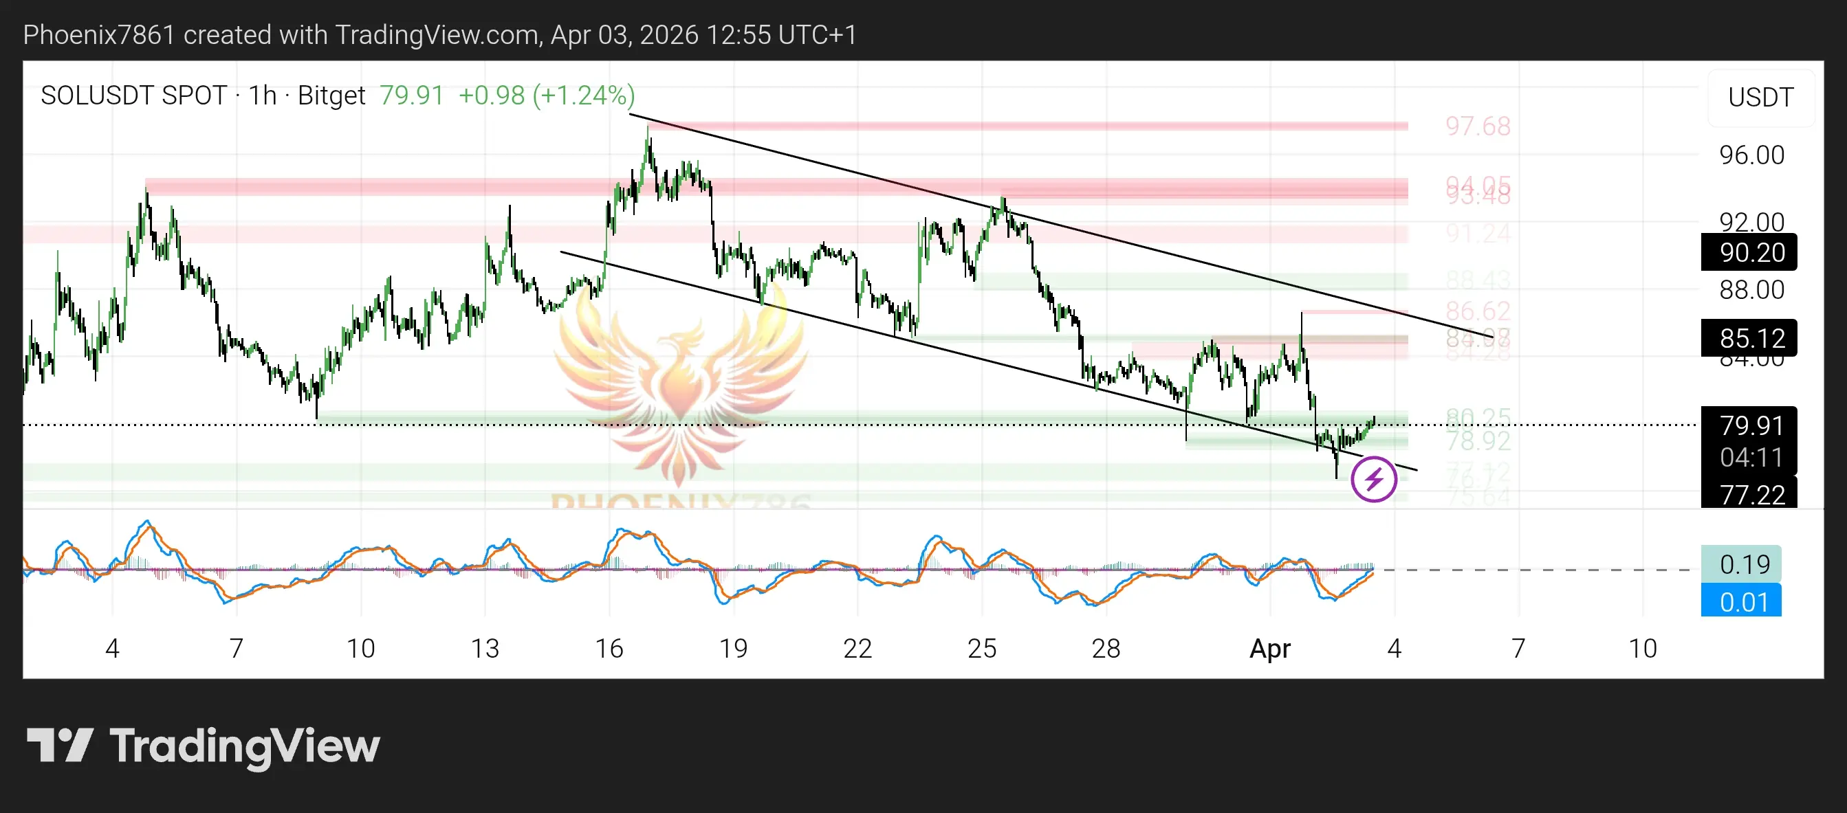The image size is (1847, 813).
Task: Click the 0.19 indicator value label
Action: (1741, 564)
